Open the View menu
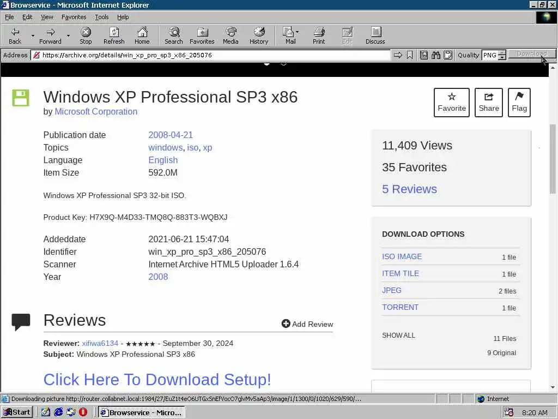 click(47, 17)
